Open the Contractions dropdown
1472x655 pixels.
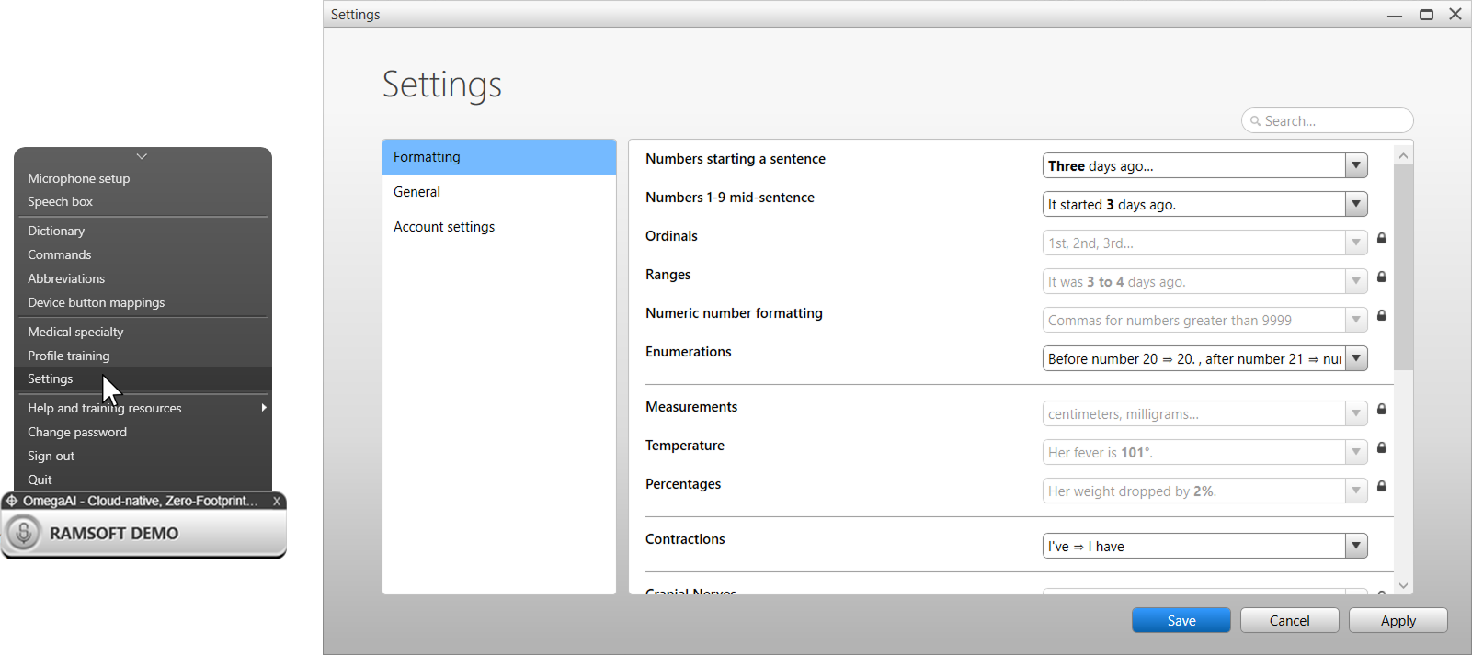pyautogui.click(x=1356, y=546)
